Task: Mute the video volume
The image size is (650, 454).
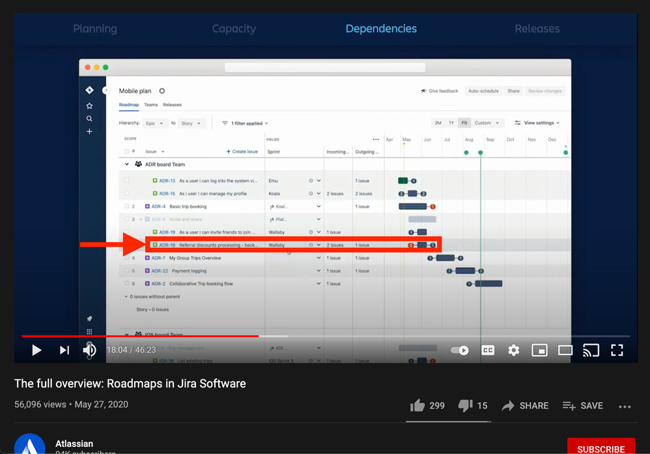Action: 89,350
